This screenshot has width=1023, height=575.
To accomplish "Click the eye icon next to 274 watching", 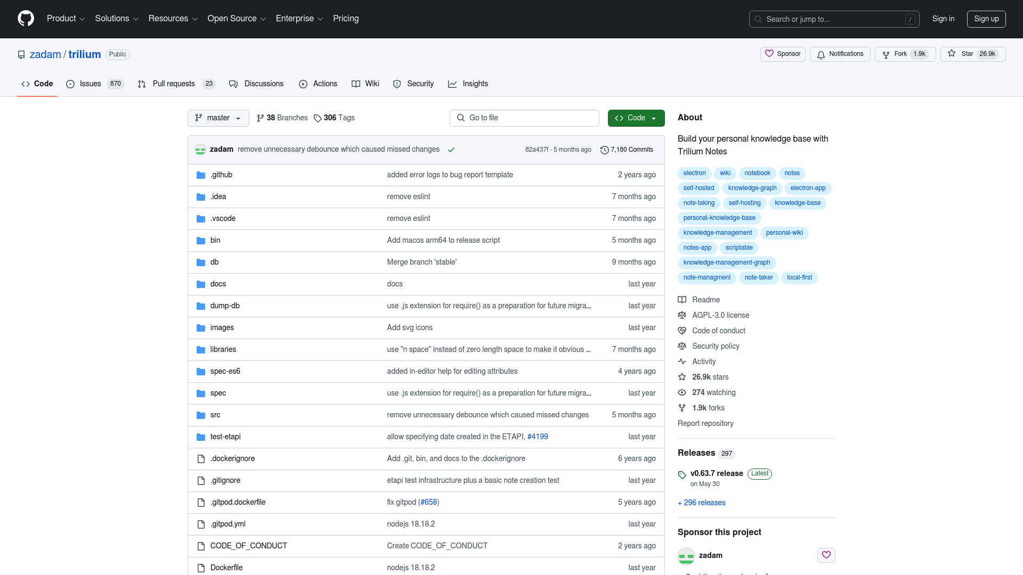I will click(682, 392).
